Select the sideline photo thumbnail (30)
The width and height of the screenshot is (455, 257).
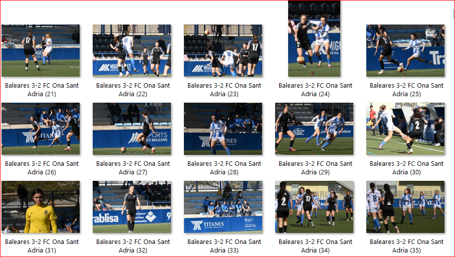pos(405,129)
